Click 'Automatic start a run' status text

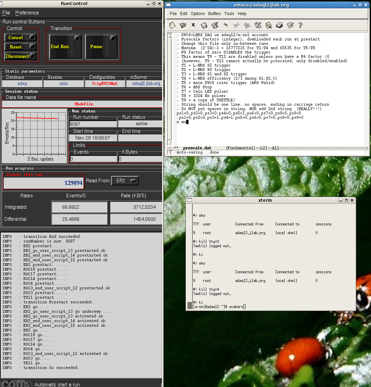(57, 385)
